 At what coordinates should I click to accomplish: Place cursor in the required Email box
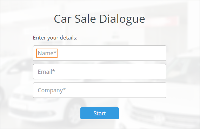(100, 72)
